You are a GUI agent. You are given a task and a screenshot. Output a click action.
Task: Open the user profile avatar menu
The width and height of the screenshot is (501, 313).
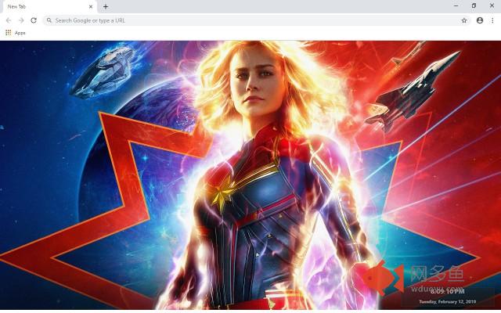tap(480, 20)
